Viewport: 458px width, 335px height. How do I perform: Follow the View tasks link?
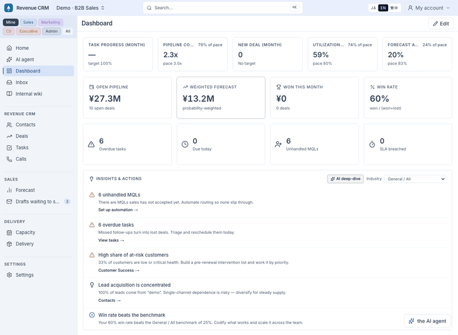coord(111,240)
